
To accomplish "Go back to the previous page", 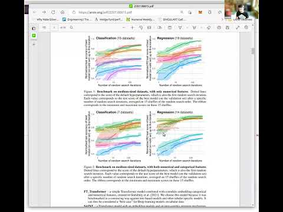I will 35,12.
